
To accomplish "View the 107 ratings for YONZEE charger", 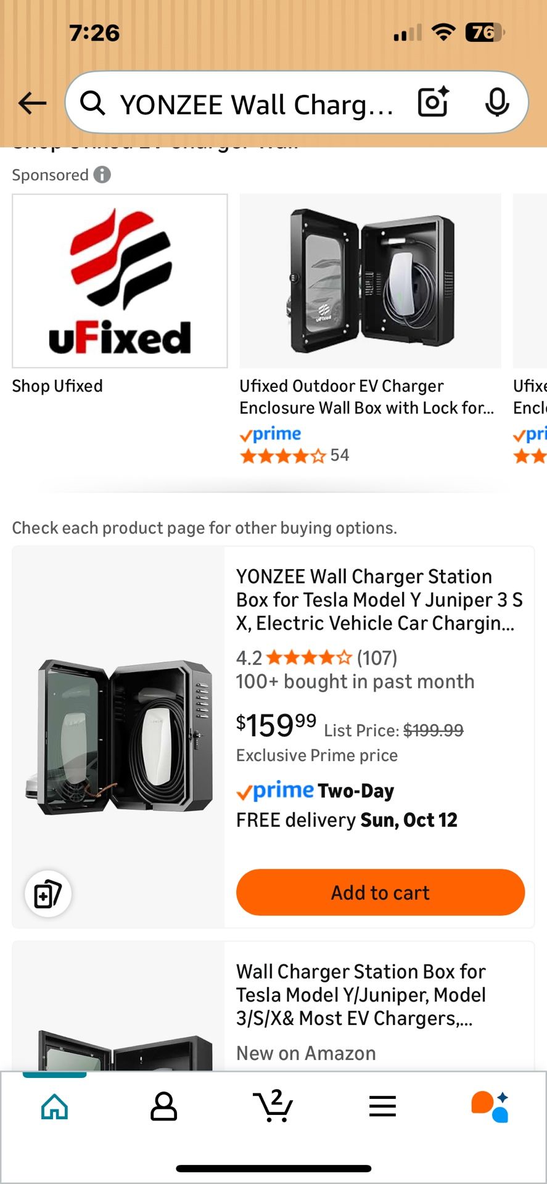I will (376, 657).
